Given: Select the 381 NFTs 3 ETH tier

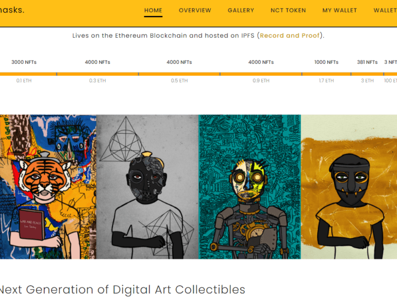Looking at the screenshot, I should (x=368, y=74).
